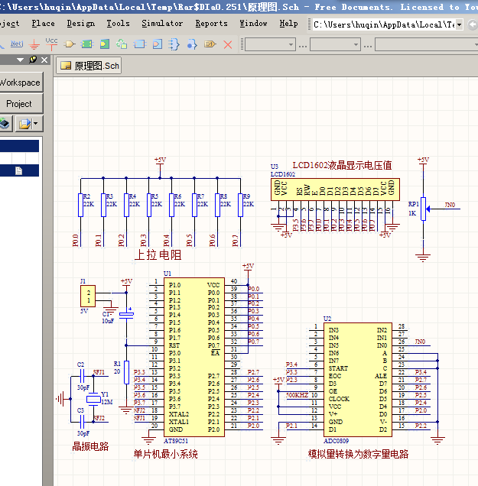Select connector J1 5V symbol
Image resolution: width=478 pixels, height=486 pixels.
pyautogui.click(x=88, y=296)
